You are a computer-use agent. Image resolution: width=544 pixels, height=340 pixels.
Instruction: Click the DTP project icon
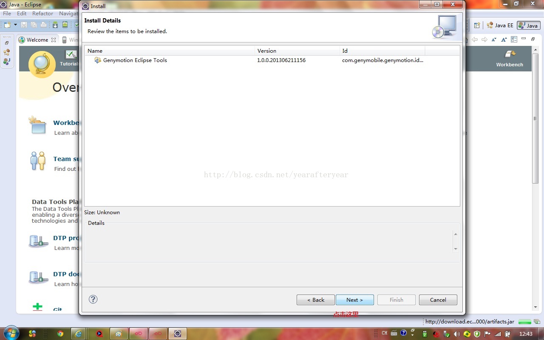38,241
